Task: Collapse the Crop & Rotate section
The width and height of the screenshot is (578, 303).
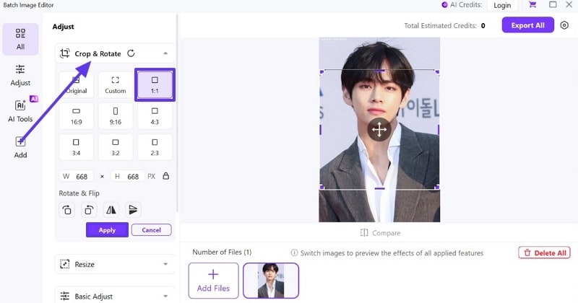Action: pyautogui.click(x=165, y=53)
